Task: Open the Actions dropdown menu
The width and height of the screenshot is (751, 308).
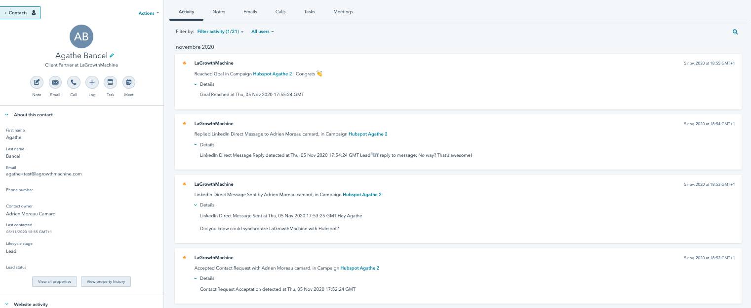Action: pos(149,13)
